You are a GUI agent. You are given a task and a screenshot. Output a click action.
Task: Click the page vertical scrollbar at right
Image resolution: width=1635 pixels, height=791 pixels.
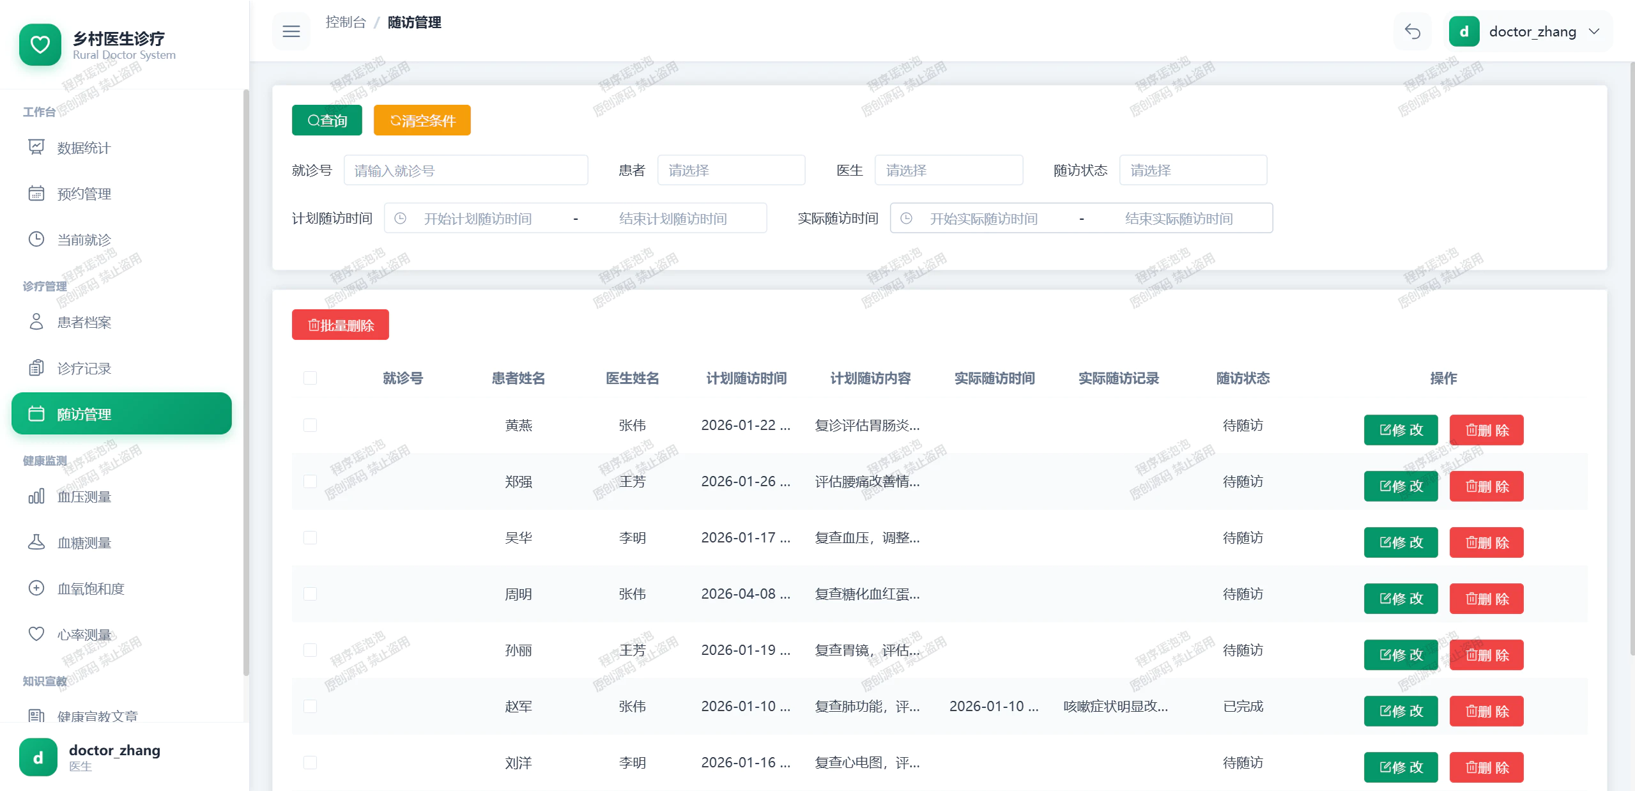tap(1632, 358)
